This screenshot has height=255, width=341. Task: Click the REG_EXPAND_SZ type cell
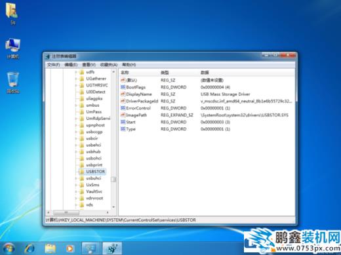(x=177, y=115)
